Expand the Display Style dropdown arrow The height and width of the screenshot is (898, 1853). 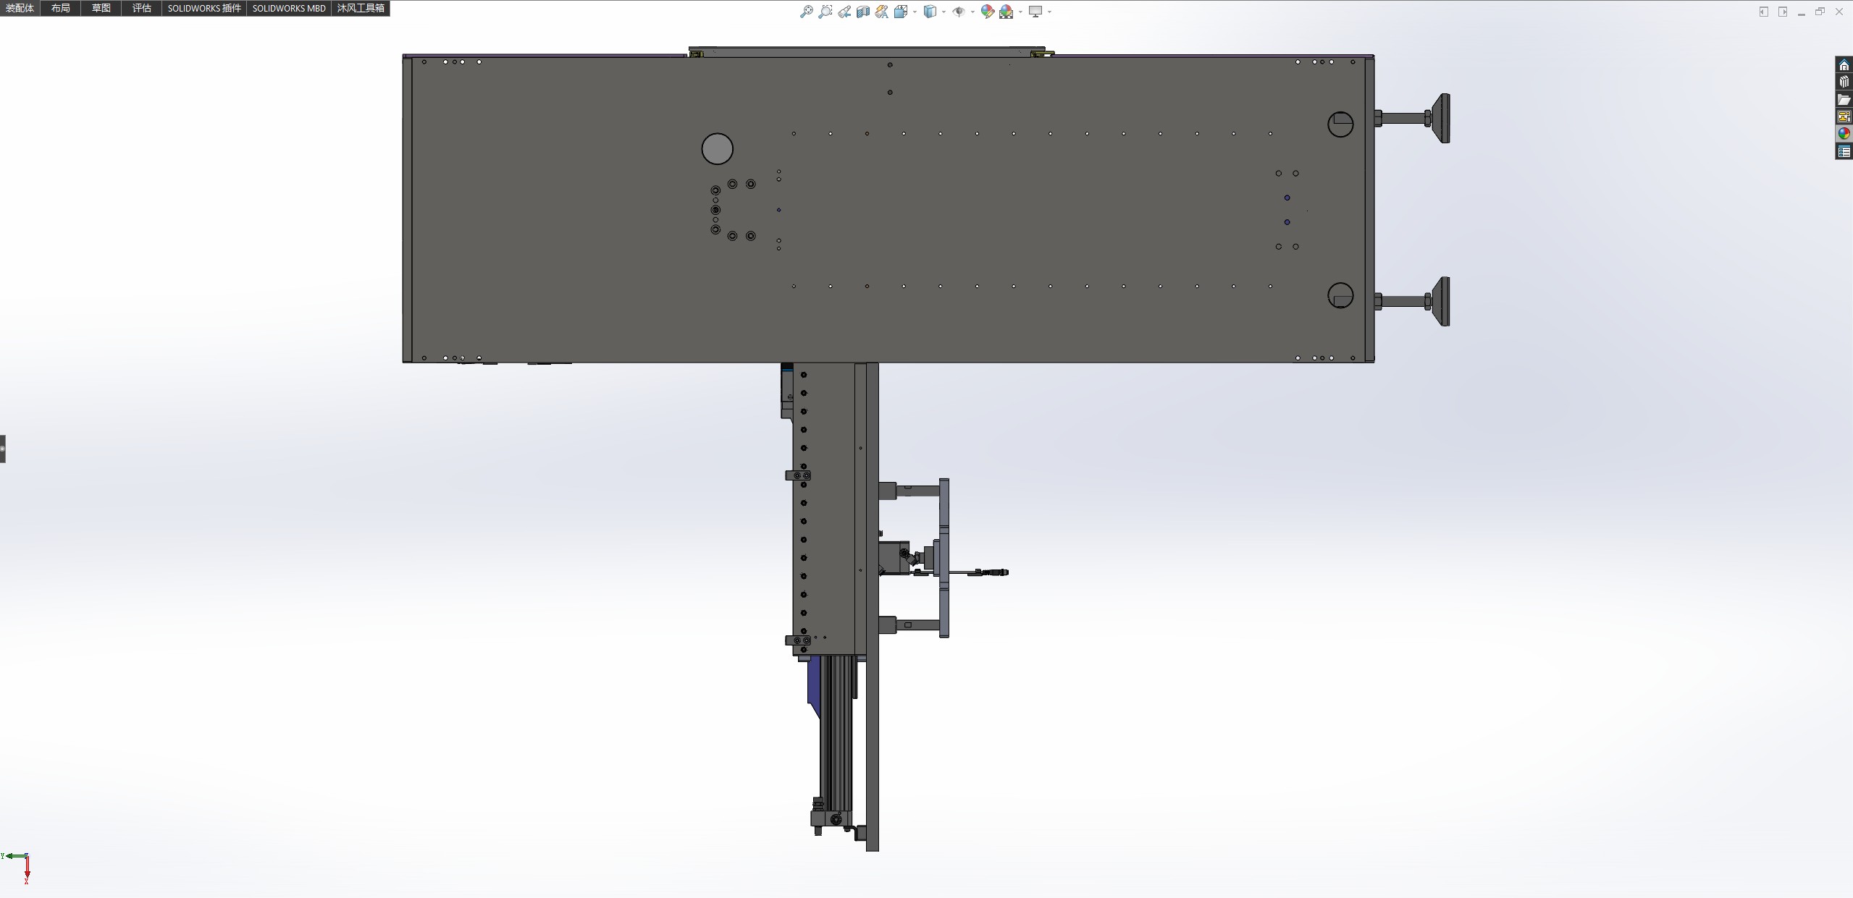click(x=944, y=12)
